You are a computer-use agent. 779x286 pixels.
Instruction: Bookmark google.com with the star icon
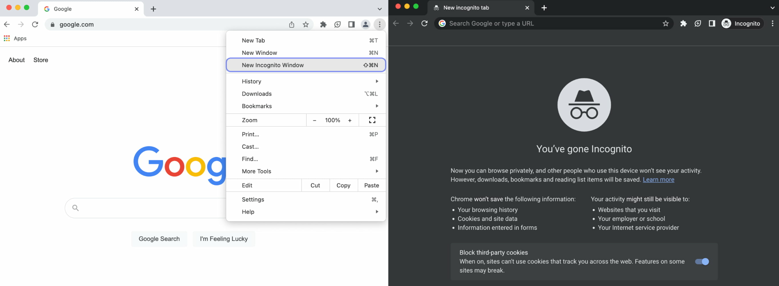(306, 24)
